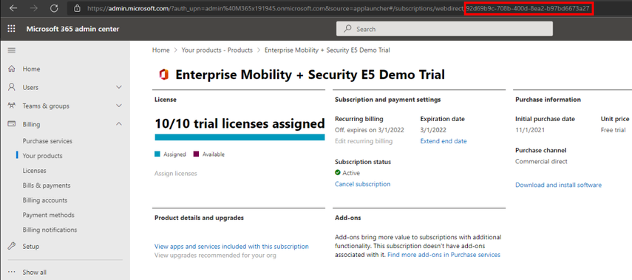Click the greyed Edit recurring billing link
The width and height of the screenshot is (632, 280).
tap(364, 141)
